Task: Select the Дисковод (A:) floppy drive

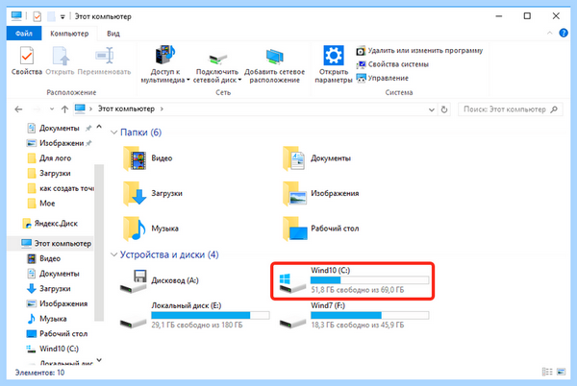Action: [160, 281]
